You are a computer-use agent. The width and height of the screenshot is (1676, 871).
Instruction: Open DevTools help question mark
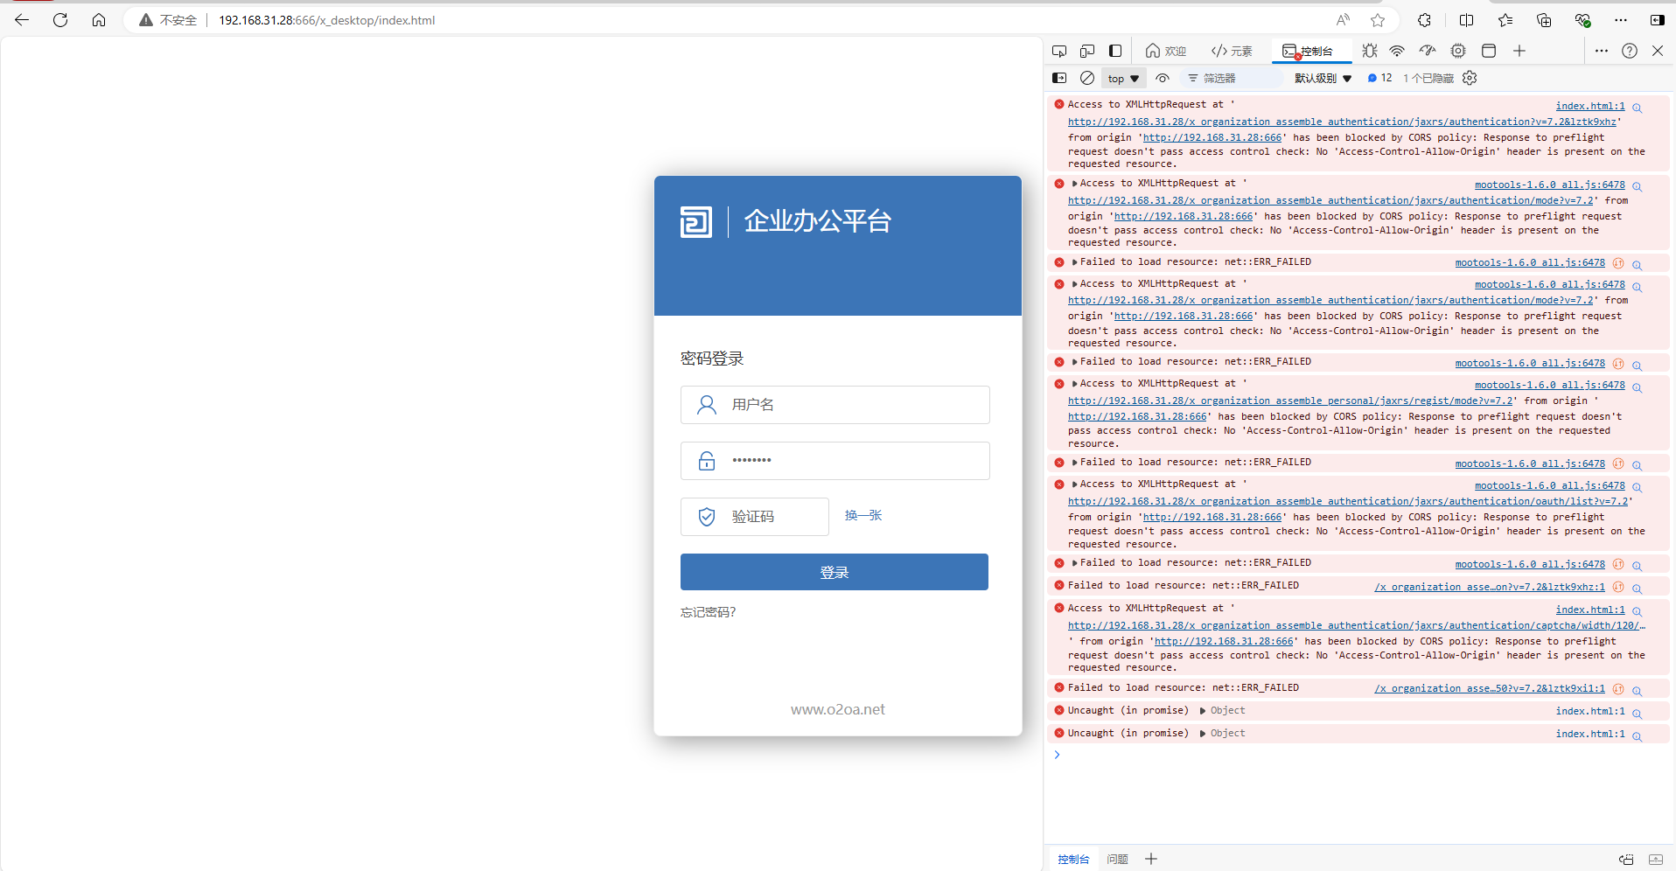(x=1630, y=51)
